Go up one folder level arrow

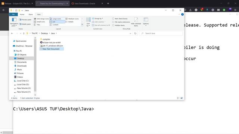point(24,33)
